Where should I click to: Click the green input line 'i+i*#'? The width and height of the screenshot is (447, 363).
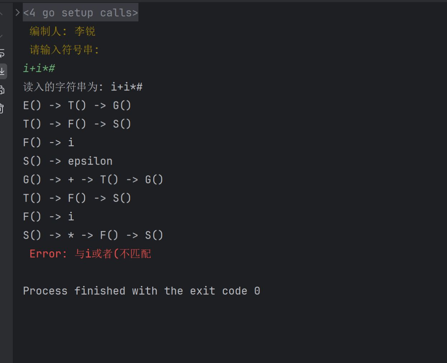pyautogui.click(x=39, y=68)
